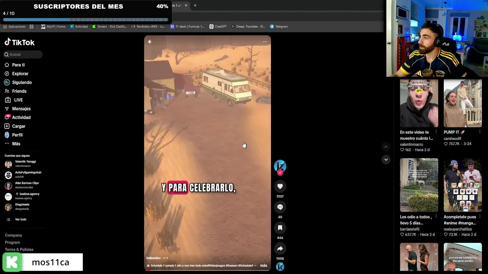
Task: Open Friends in the sidebar
Action: (x=19, y=91)
